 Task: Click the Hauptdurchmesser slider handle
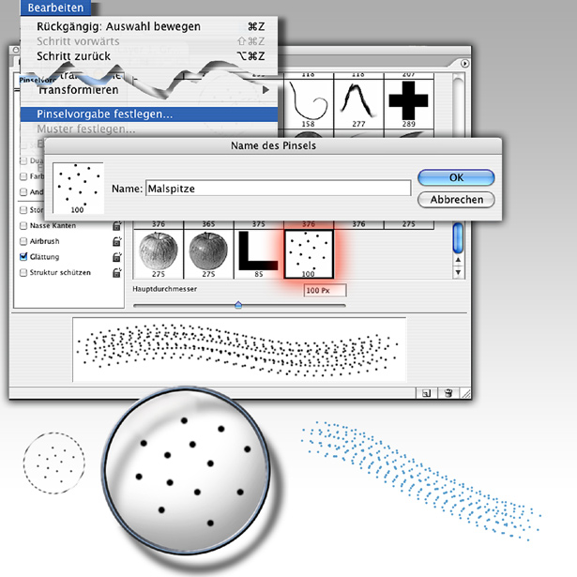click(x=238, y=305)
